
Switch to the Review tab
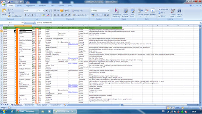pos(61,6)
